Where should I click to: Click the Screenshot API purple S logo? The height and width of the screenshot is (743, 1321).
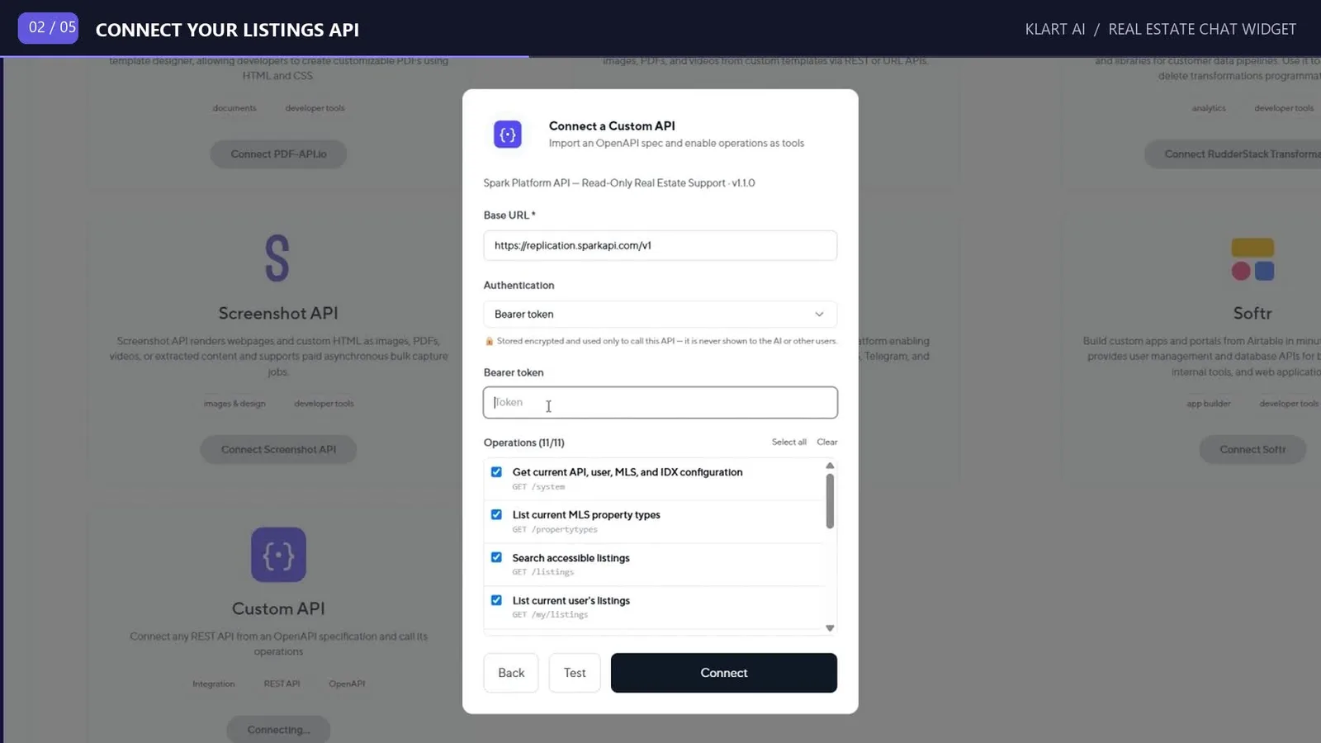(277, 258)
